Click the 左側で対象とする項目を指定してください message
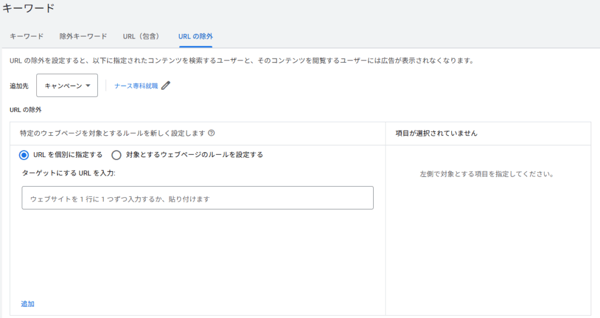The width and height of the screenshot is (600, 318). coord(487,174)
